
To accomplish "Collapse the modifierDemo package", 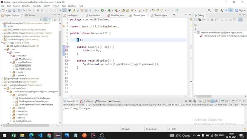I will [11, 62].
